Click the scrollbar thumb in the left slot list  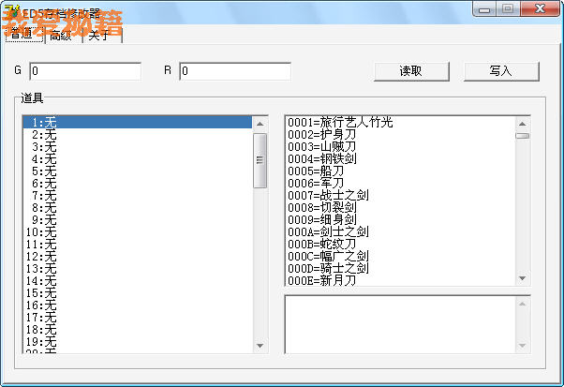click(x=260, y=160)
